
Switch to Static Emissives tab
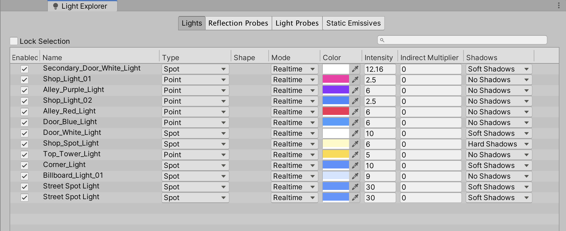pos(353,23)
